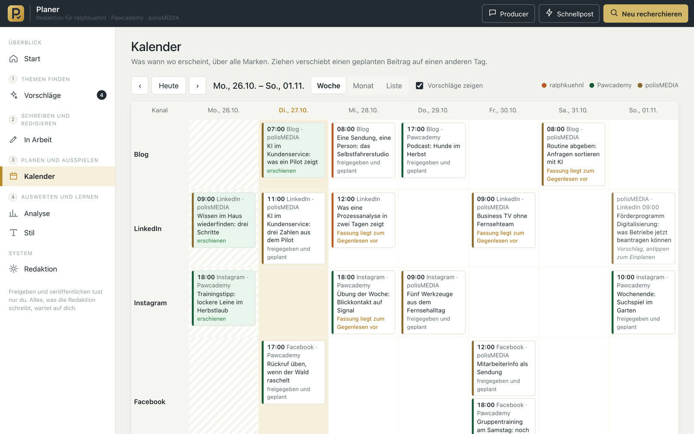Open In Arbeit in the sidebar

[x=58, y=140]
